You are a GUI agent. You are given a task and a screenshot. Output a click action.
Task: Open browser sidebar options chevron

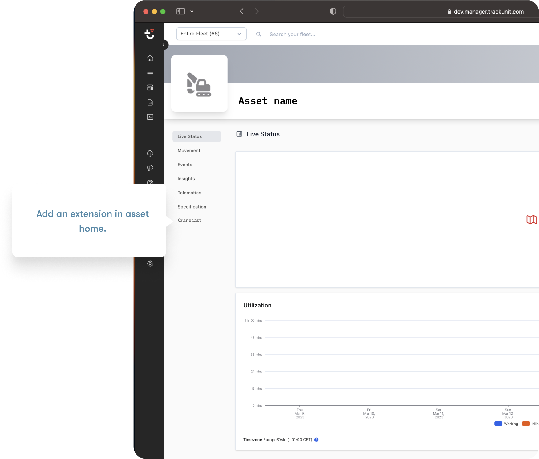point(192,11)
